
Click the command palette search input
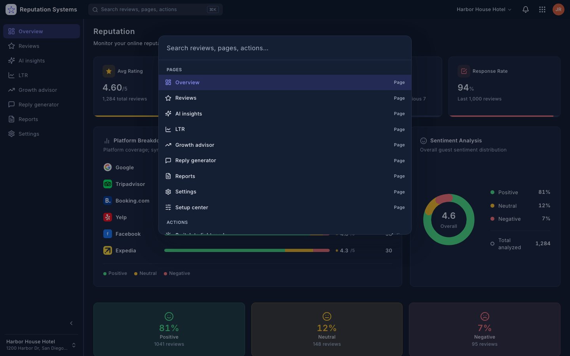tap(285, 48)
